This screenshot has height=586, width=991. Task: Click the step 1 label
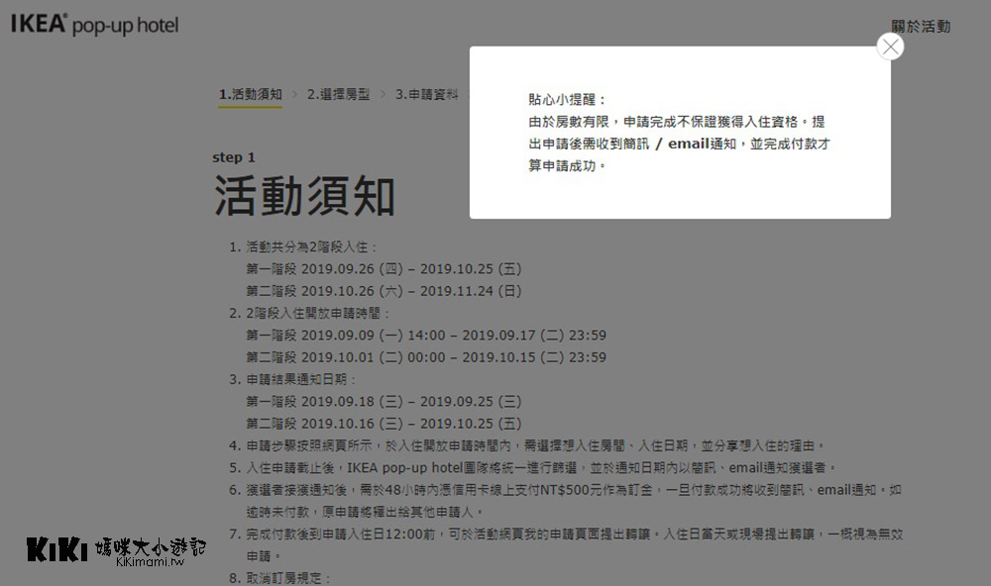(234, 157)
